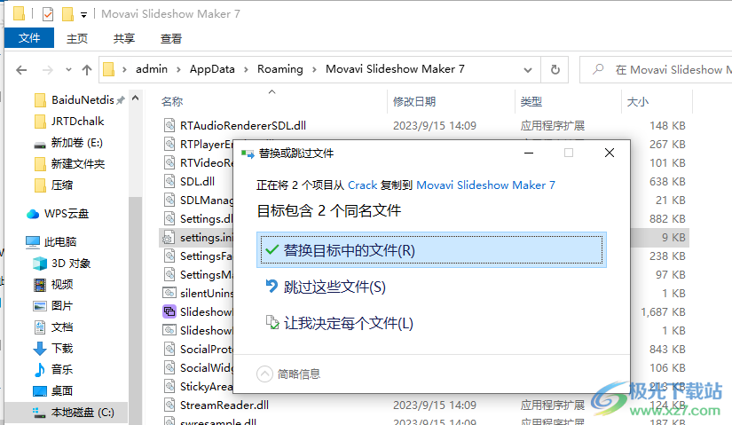732x425 pixels.
Task: Select the RTVideoR file icon
Action: (169, 162)
